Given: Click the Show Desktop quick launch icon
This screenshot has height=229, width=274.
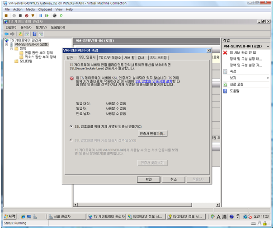Looking at the screenshot, I should point(29,217).
